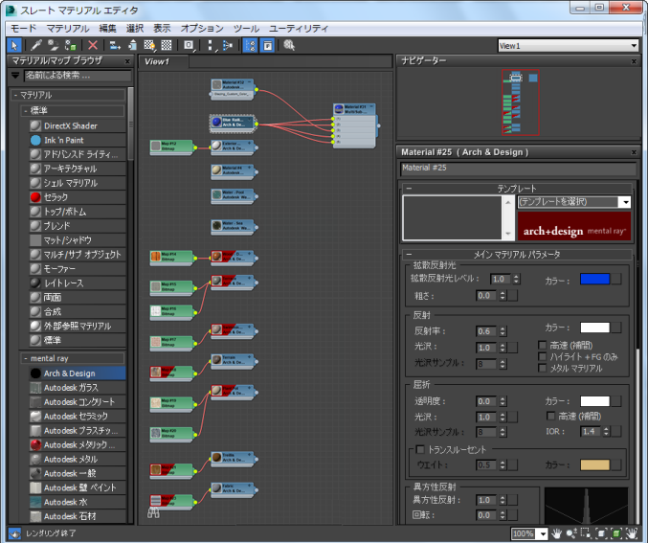The height and width of the screenshot is (543, 648).
Task: Activate Pan hand tool in status bar
Action: click(x=557, y=533)
